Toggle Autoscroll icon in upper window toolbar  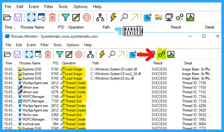coord(42,17)
